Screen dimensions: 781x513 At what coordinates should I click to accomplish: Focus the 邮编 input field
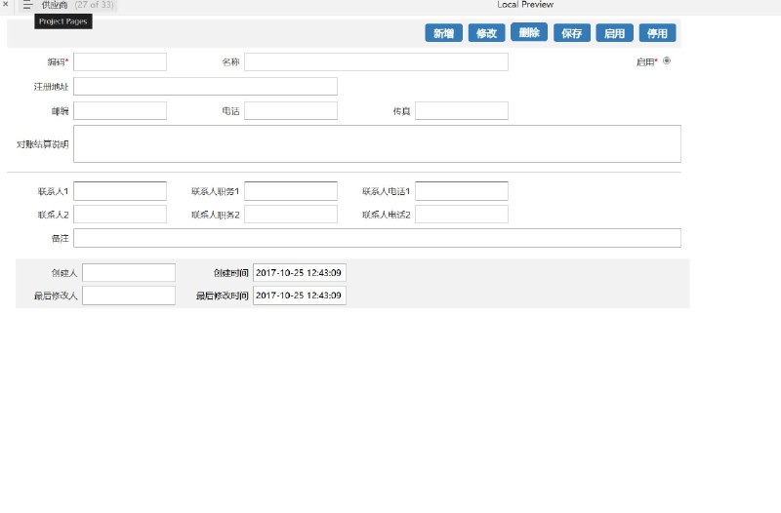pyautogui.click(x=120, y=110)
